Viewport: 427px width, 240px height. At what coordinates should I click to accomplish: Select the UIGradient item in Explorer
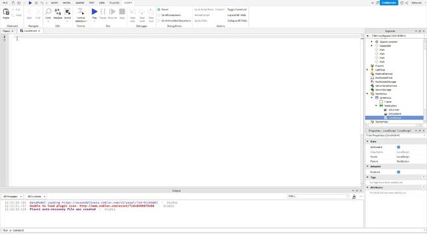point(394,114)
